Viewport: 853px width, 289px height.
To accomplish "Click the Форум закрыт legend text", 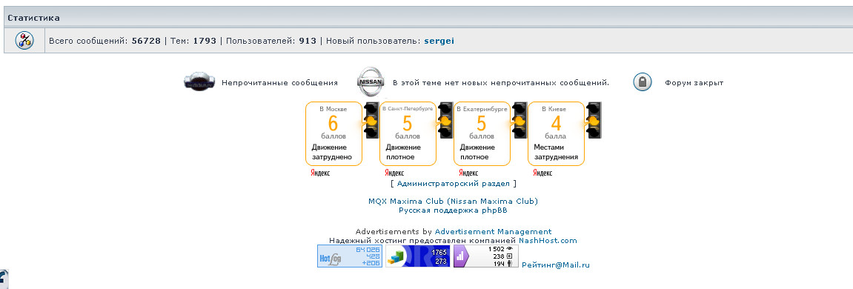I will pos(694,83).
